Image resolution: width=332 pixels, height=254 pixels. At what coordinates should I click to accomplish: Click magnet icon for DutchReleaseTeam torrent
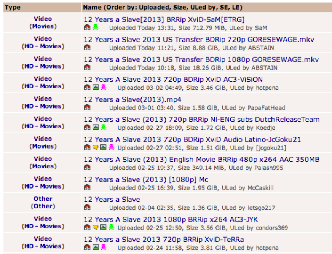[87, 127]
